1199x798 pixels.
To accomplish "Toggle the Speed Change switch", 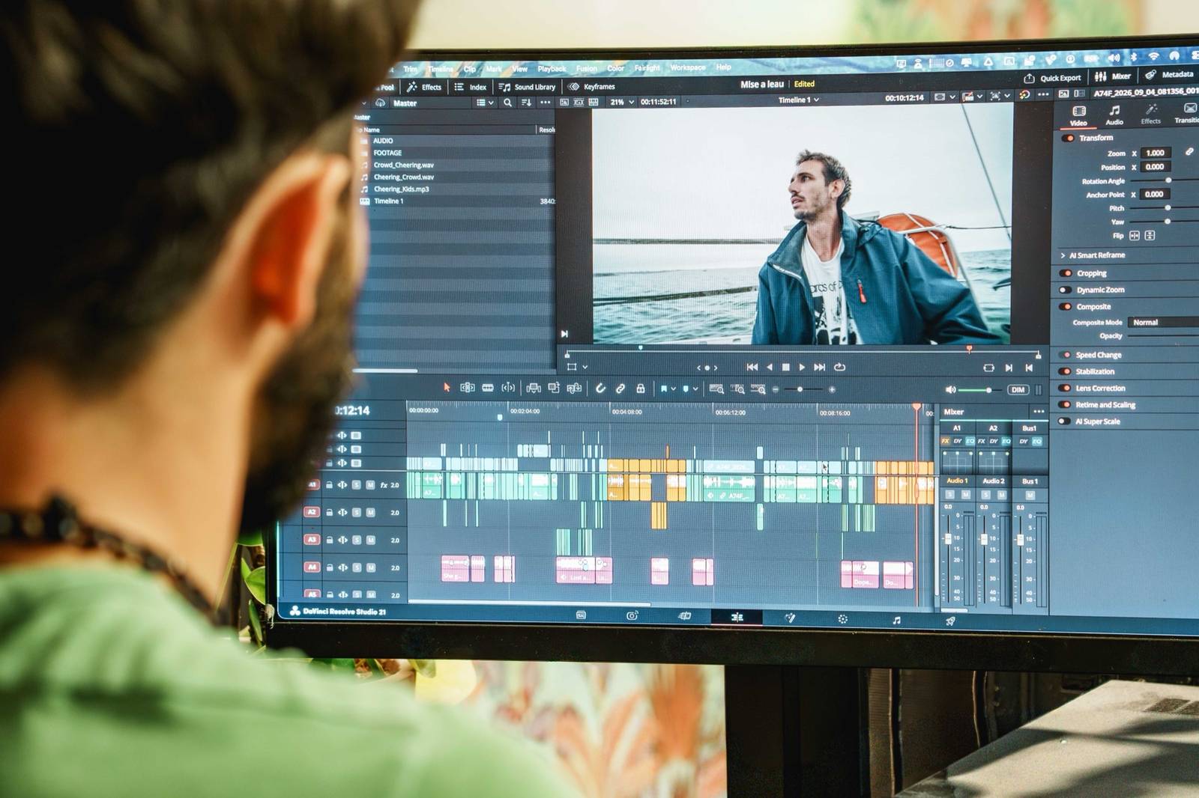I will point(1065,355).
